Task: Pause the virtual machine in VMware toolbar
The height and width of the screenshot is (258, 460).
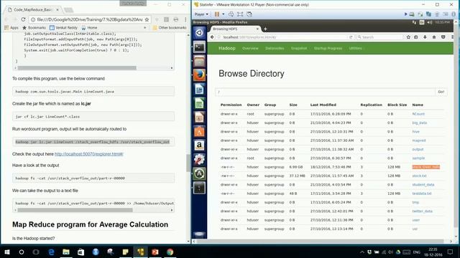Action: (x=217, y=14)
